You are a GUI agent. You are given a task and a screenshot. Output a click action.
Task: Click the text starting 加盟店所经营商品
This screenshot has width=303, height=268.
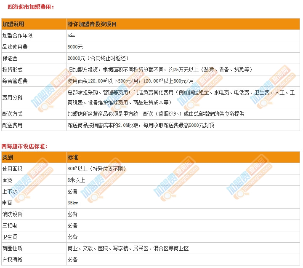point(156,114)
